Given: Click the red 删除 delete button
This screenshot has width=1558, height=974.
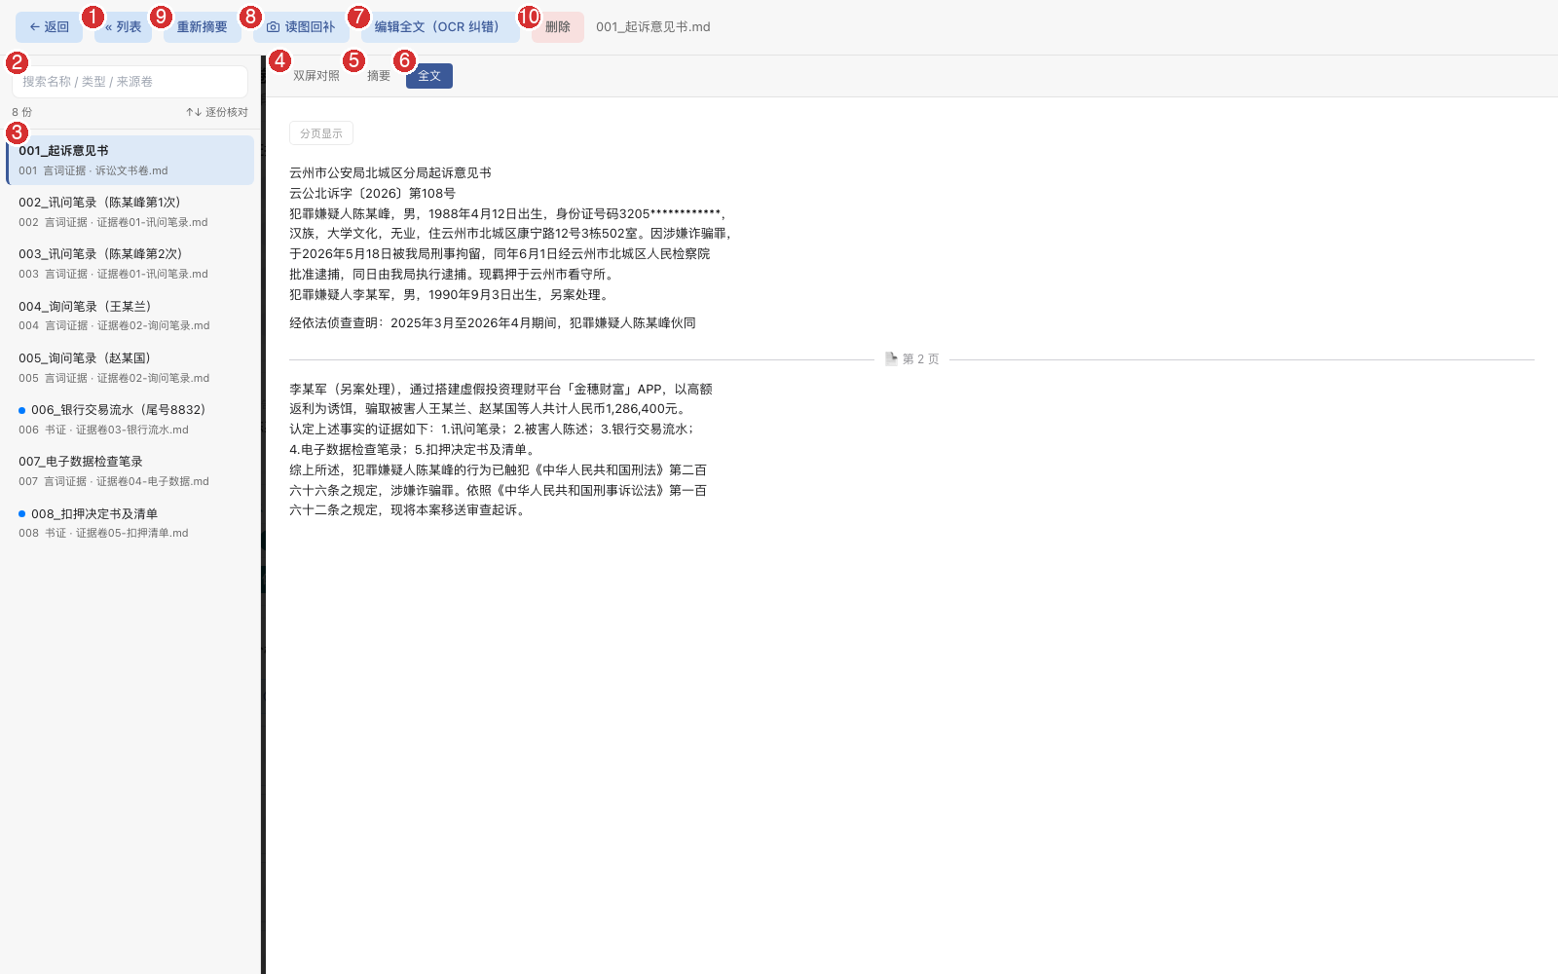Looking at the screenshot, I should 558,27.
